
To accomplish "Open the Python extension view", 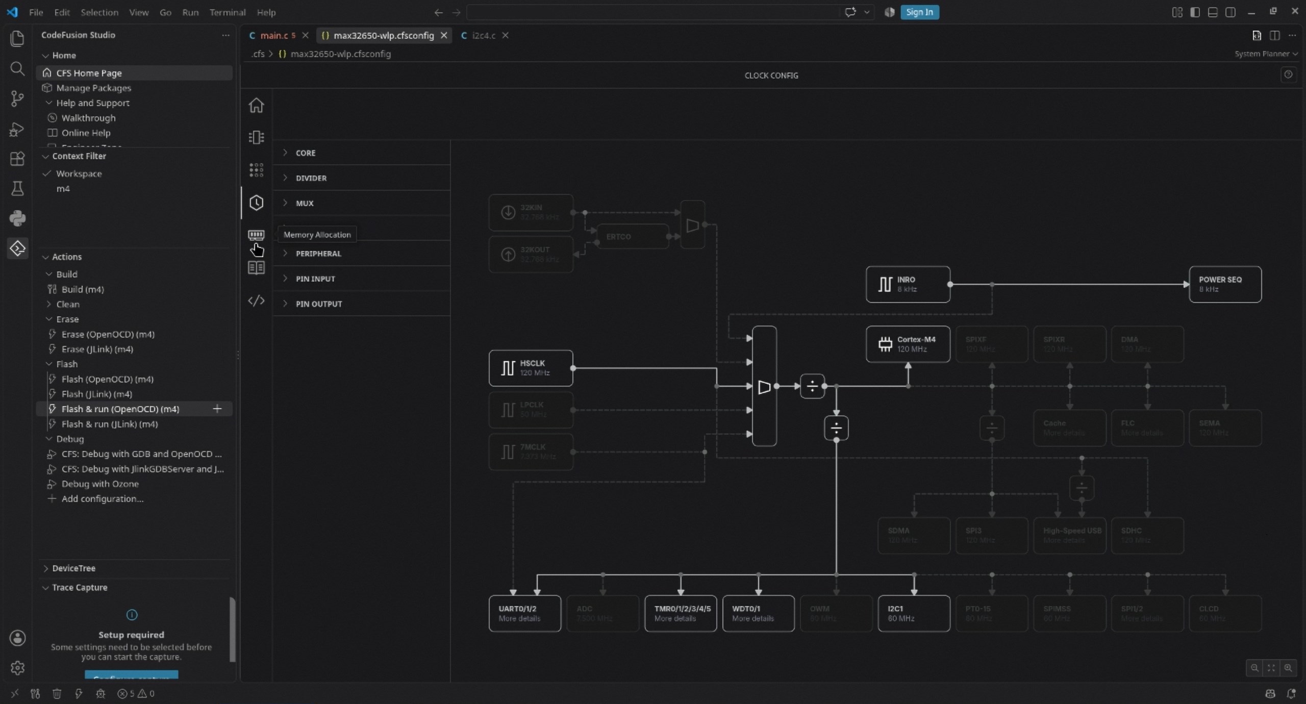I will coord(17,218).
